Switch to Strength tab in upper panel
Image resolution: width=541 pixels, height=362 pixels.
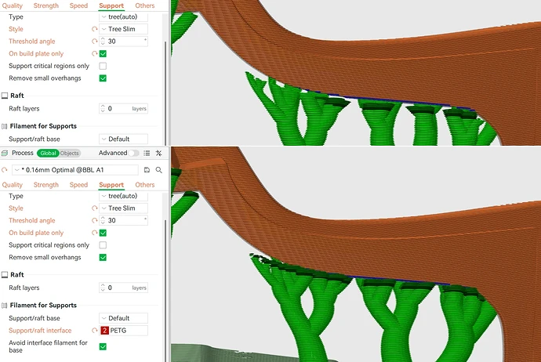tap(46, 5)
